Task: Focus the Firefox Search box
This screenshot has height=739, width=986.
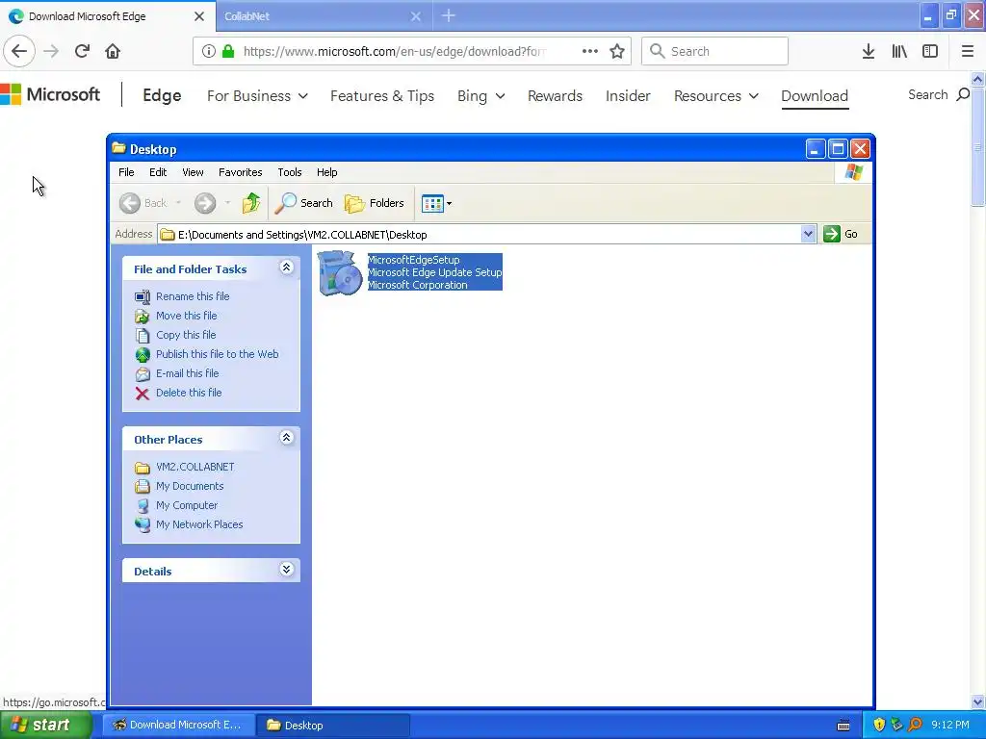Action: [714, 51]
